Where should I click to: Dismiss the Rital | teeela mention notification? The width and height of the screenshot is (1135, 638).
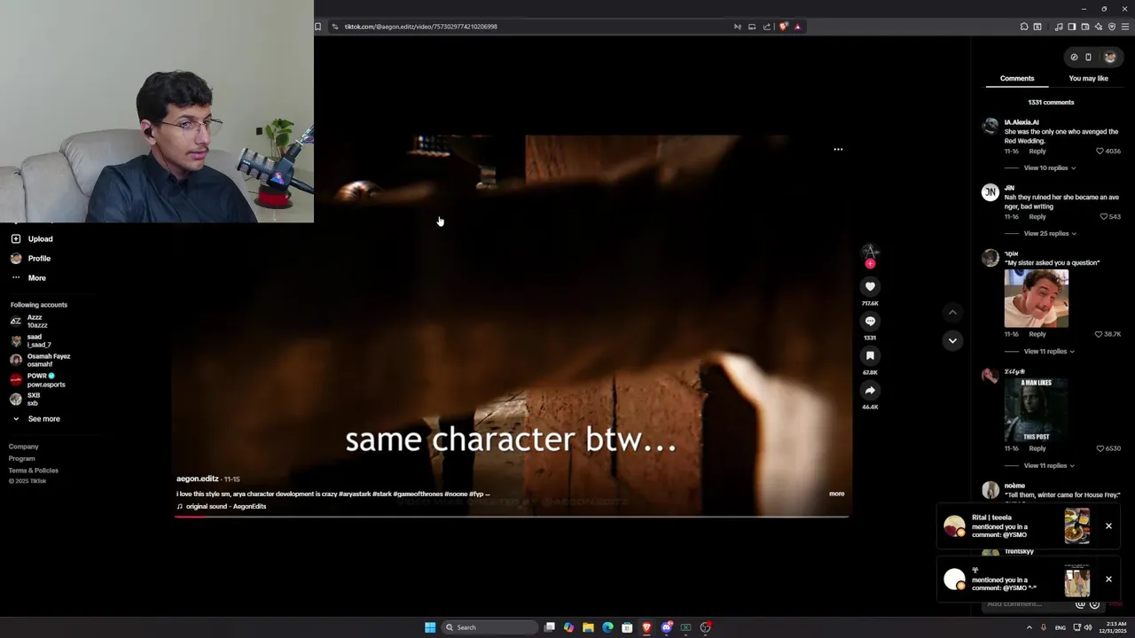(x=1108, y=526)
